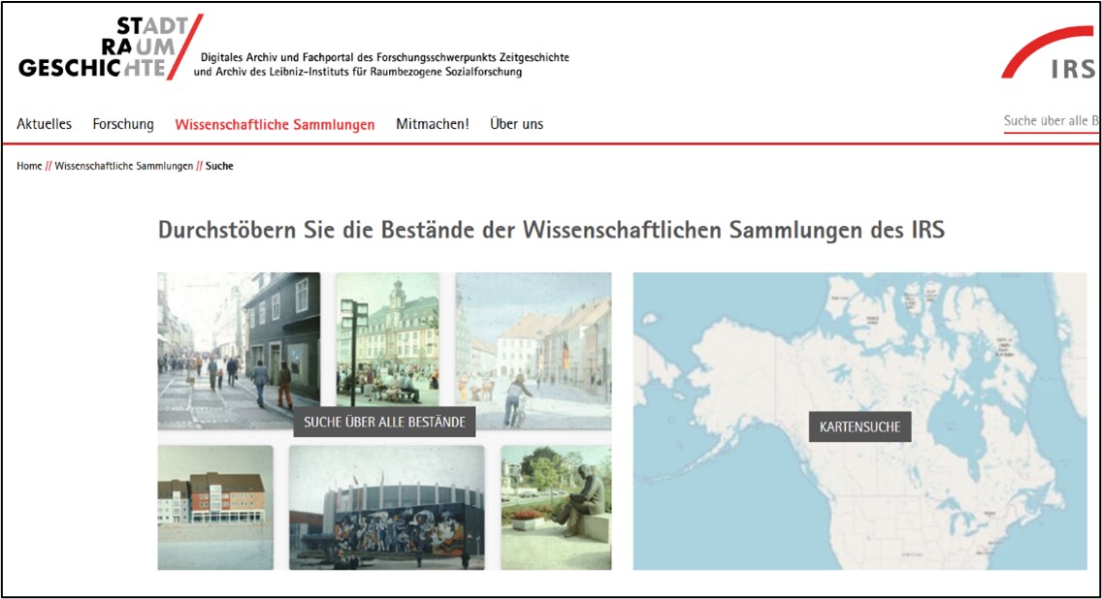The image size is (1102, 599).
Task: Open the Kartensuche map search button
Action: click(859, 426)
